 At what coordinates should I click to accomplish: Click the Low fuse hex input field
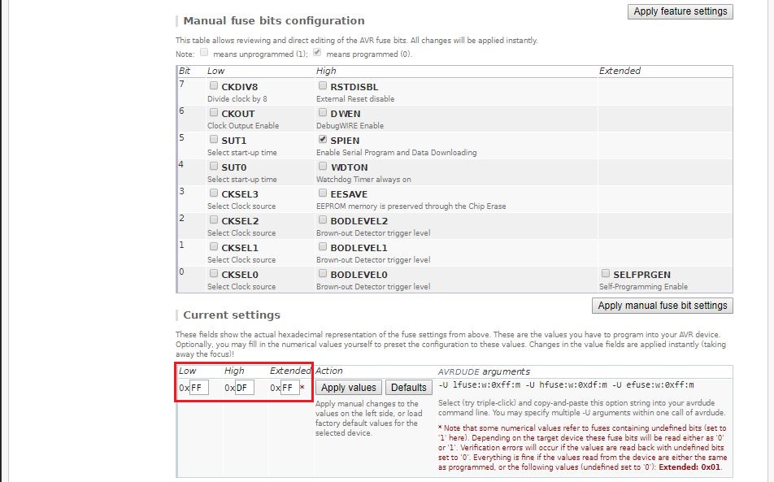click(198, 388)
